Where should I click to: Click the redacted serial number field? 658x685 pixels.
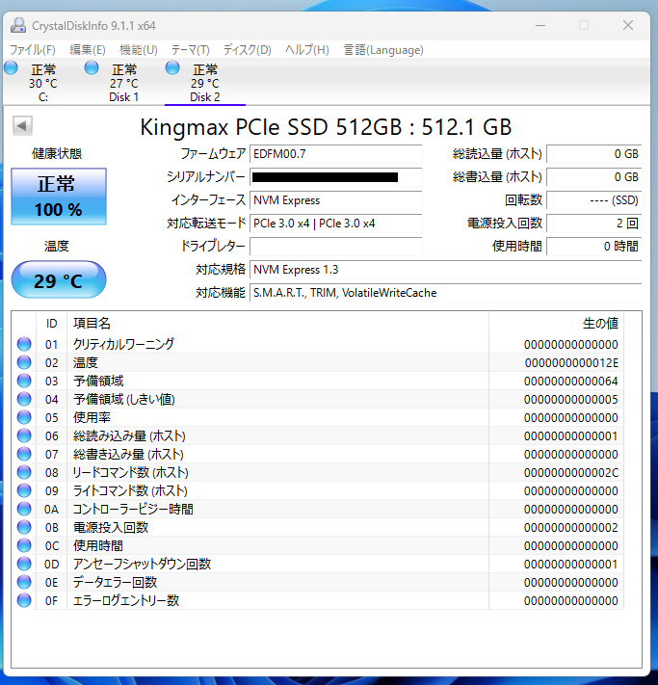(x=335, y=177)
